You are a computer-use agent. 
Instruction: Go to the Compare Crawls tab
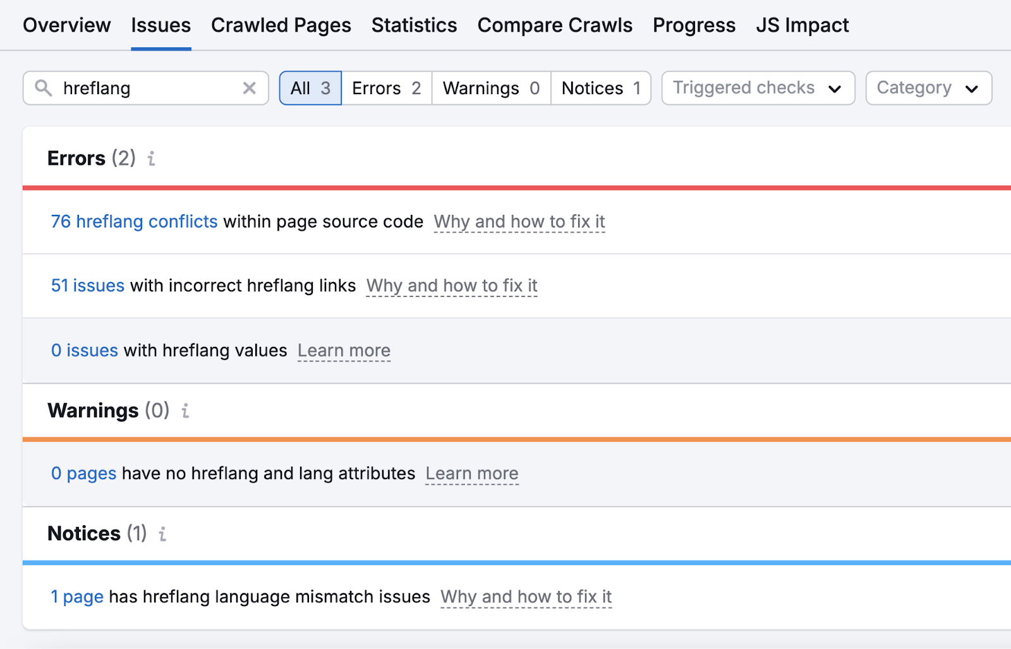click(555, 25)
